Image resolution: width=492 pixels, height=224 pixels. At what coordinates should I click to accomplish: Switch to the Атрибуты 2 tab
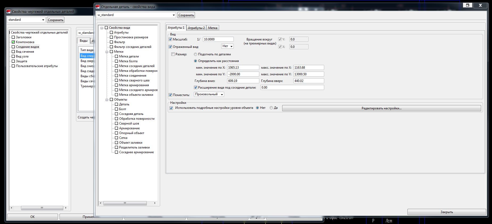click(196, 28)
